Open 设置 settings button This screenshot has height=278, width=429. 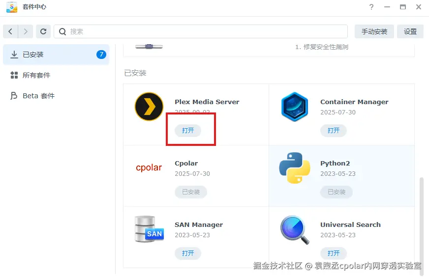(x=410, y=31)
